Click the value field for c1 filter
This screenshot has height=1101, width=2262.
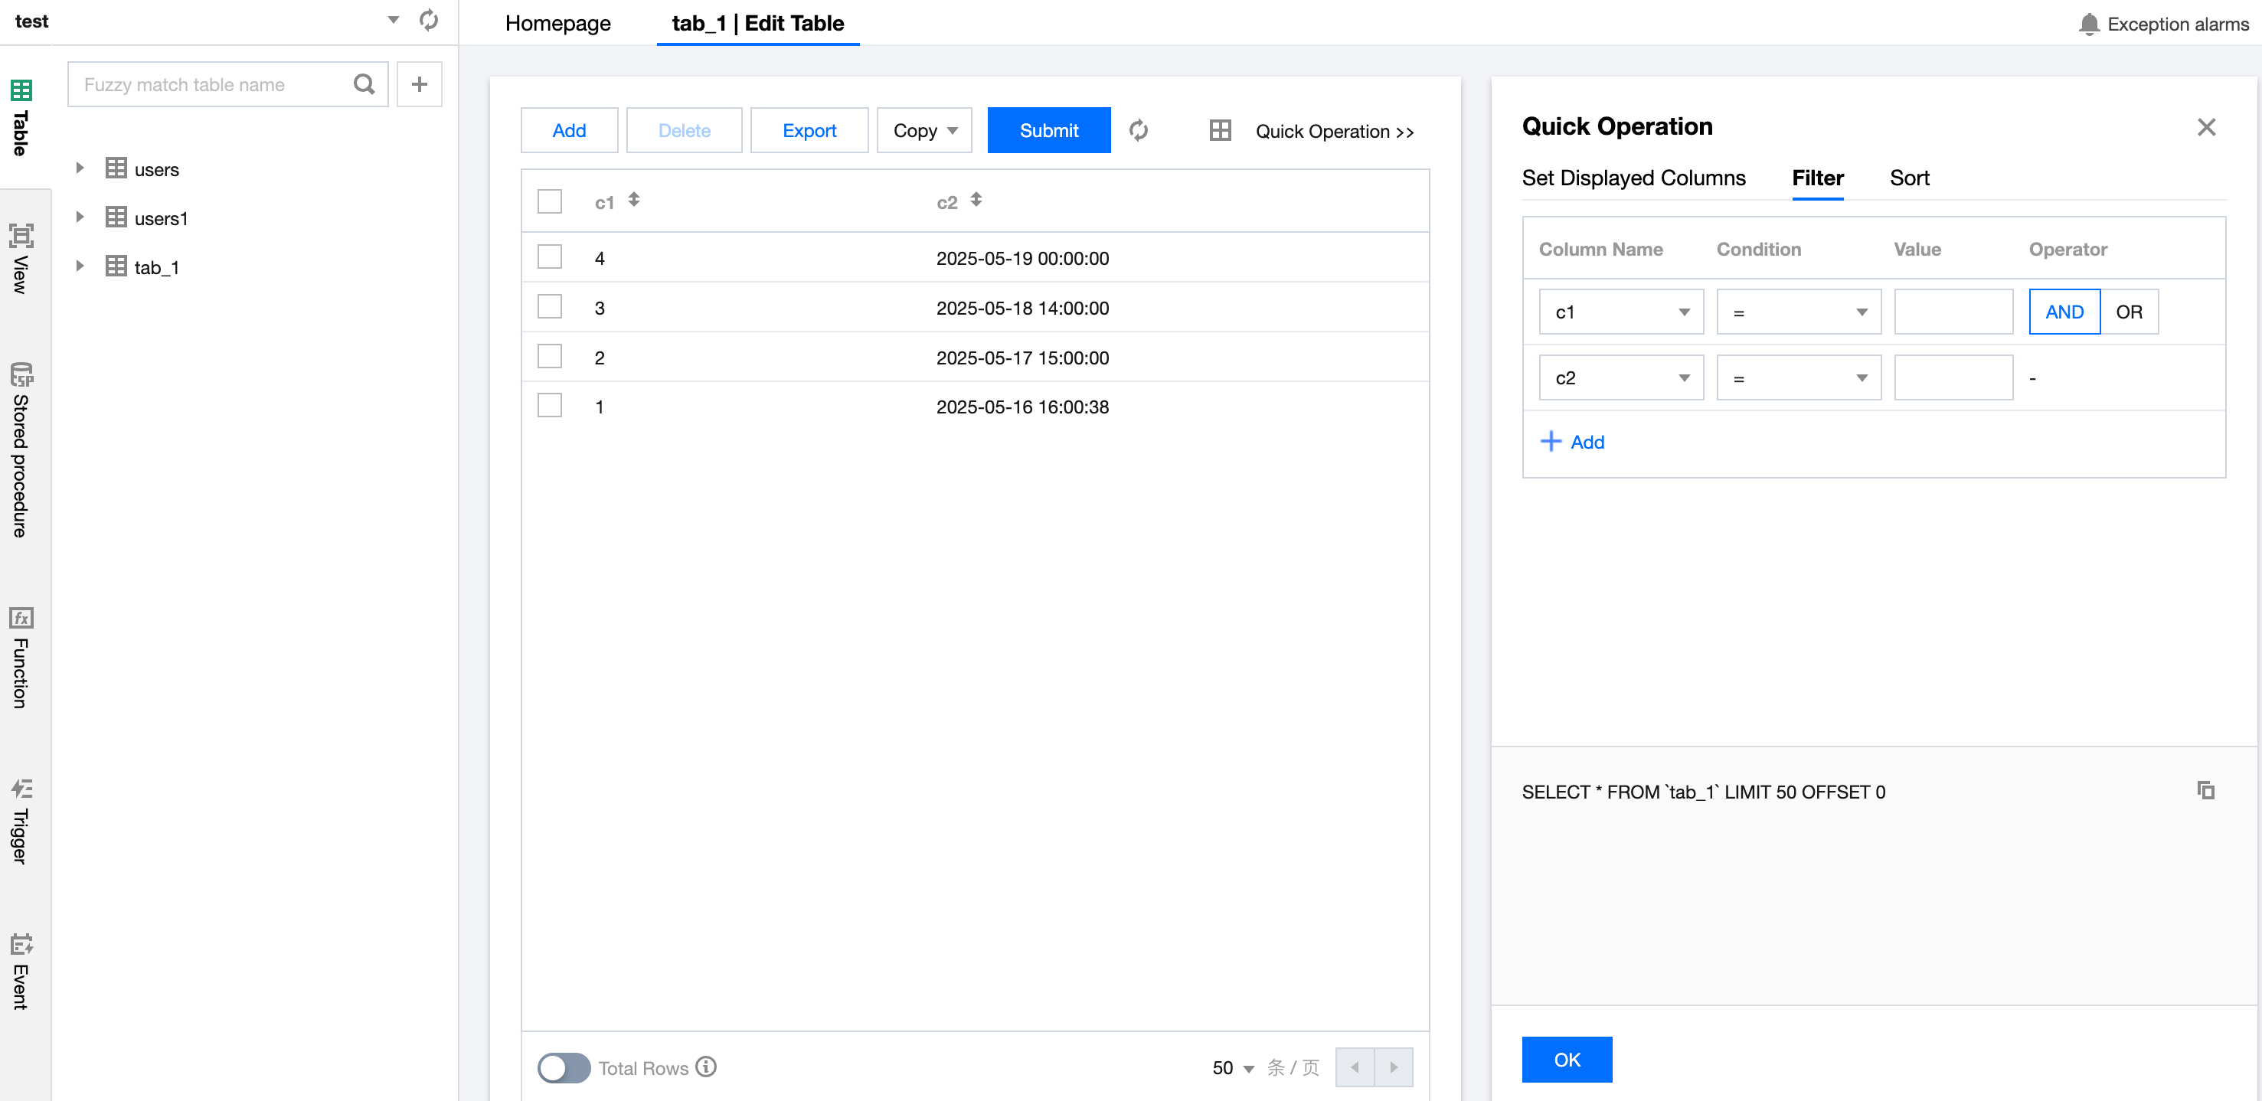click(1952, 312)
